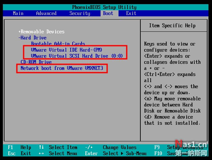Click the F9 key label in footer
Screen dimensions: 212x160
click(x=157, y=147)
